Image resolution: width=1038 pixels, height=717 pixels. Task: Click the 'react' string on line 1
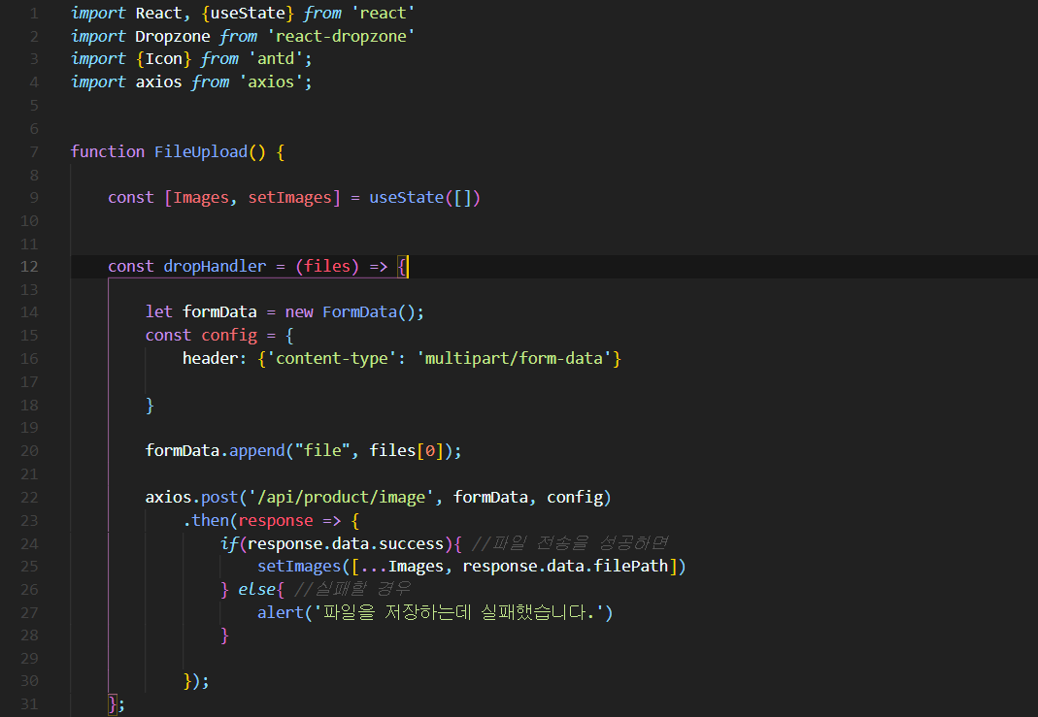click(383, 14)
